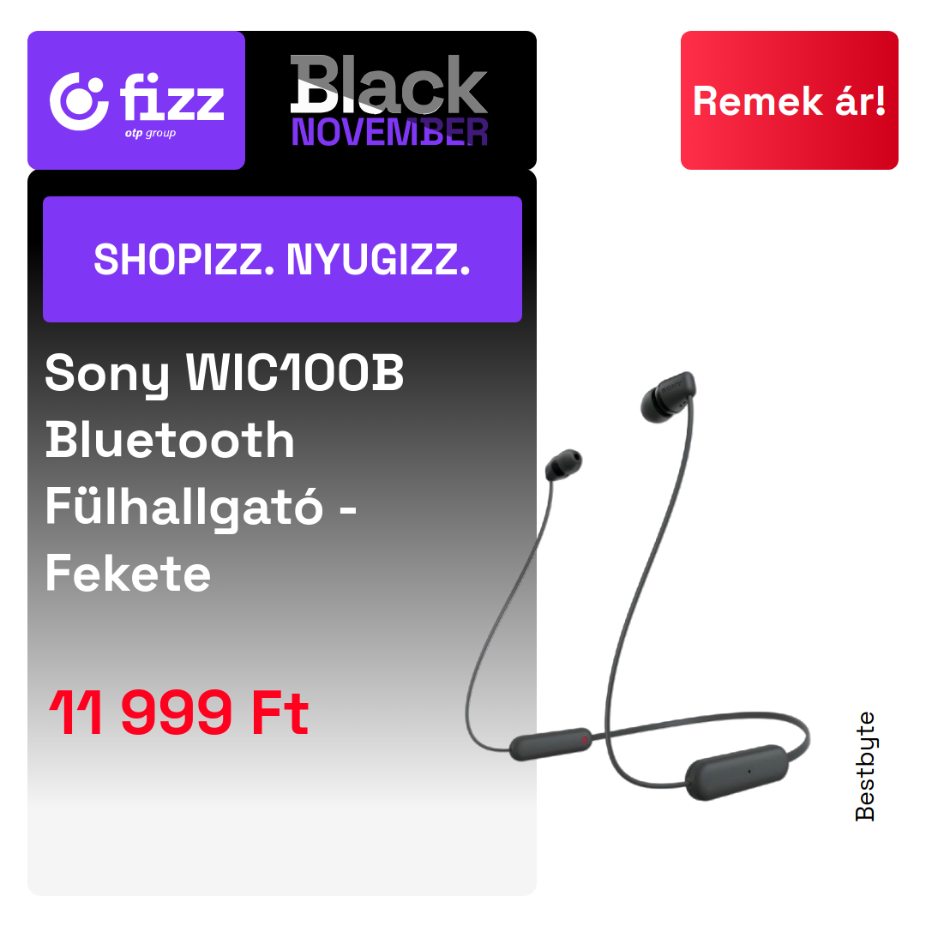Viewport: 926px width, 926px height.
Task: Click the fizz circular logo symbol
Action: (x=79, y=101)
